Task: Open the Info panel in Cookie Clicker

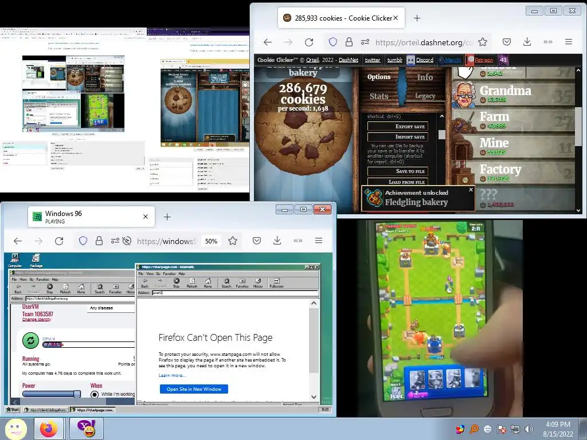Action: pyautogui.click(x=425, y=77)
